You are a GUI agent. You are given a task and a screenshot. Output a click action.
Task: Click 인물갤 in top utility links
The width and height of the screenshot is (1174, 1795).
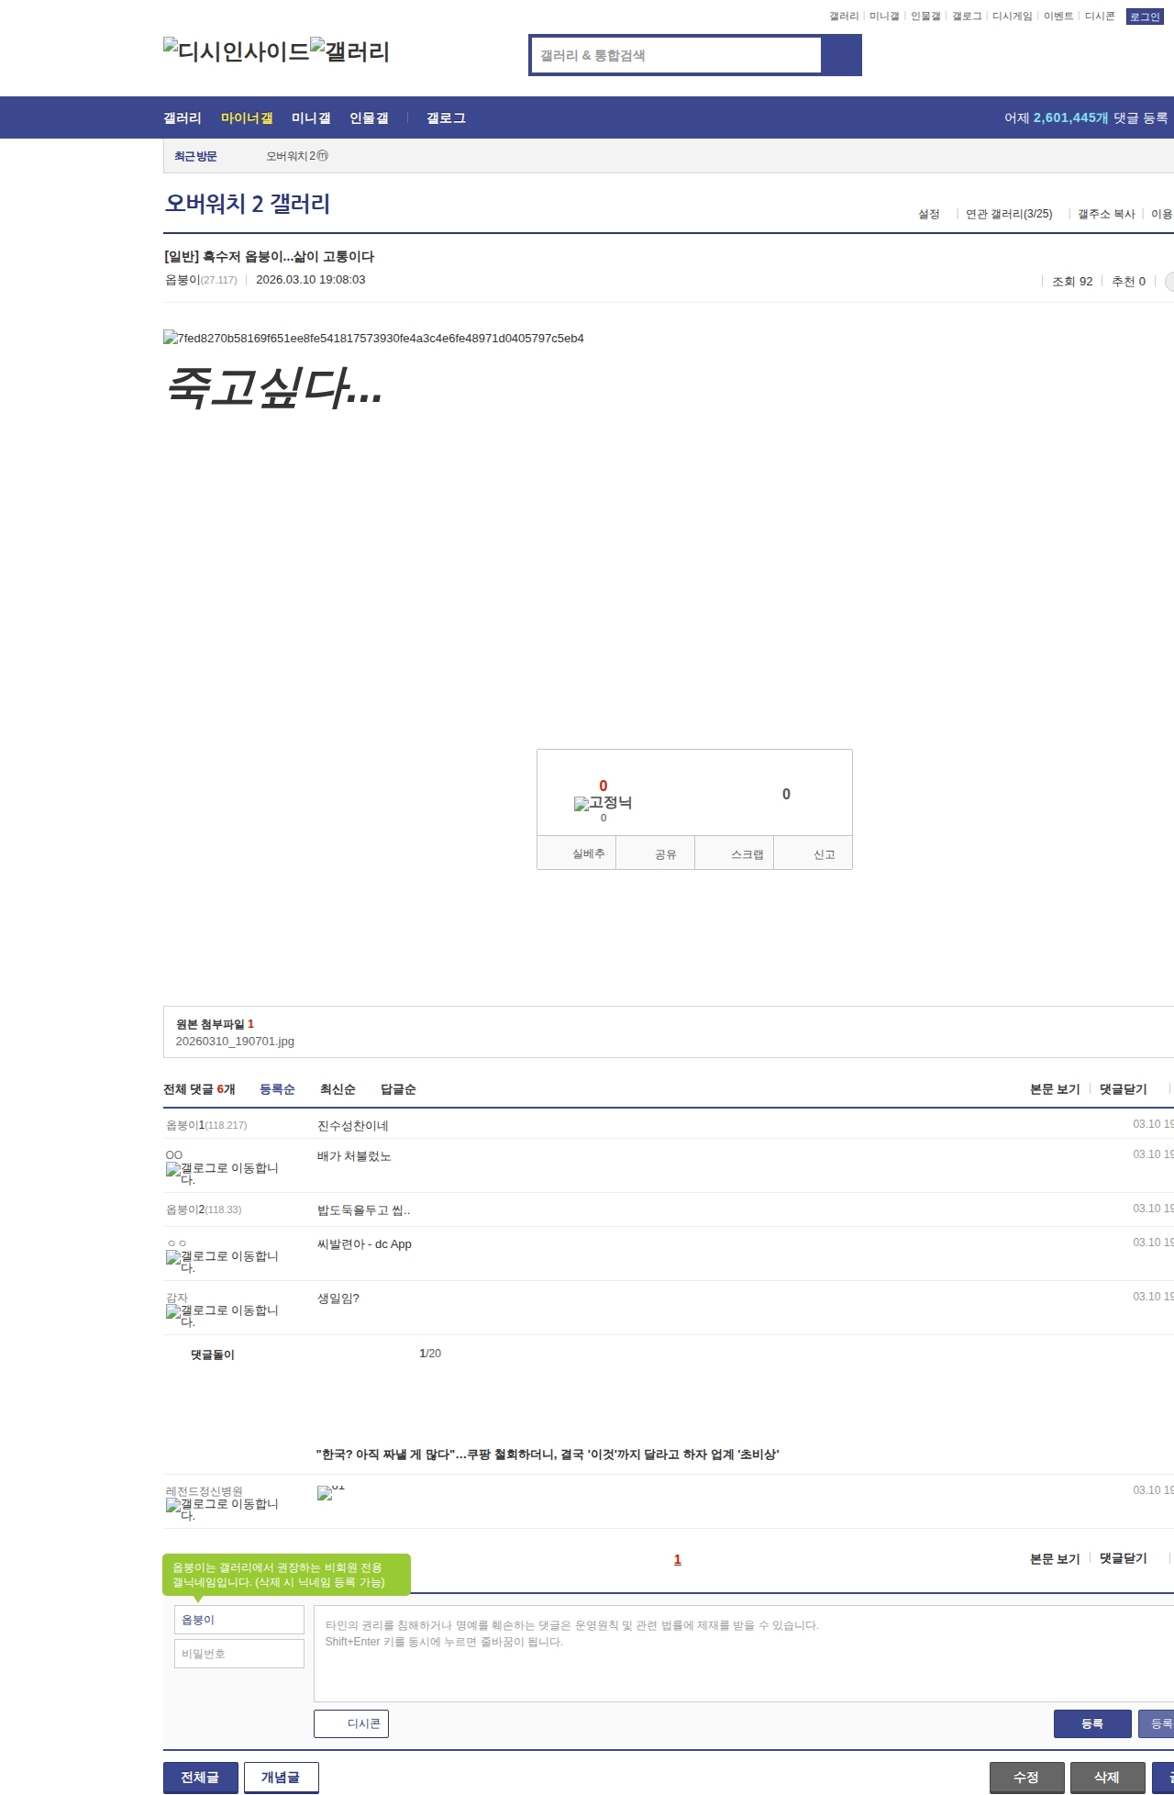pyautogui.click(x=925, y=17)
